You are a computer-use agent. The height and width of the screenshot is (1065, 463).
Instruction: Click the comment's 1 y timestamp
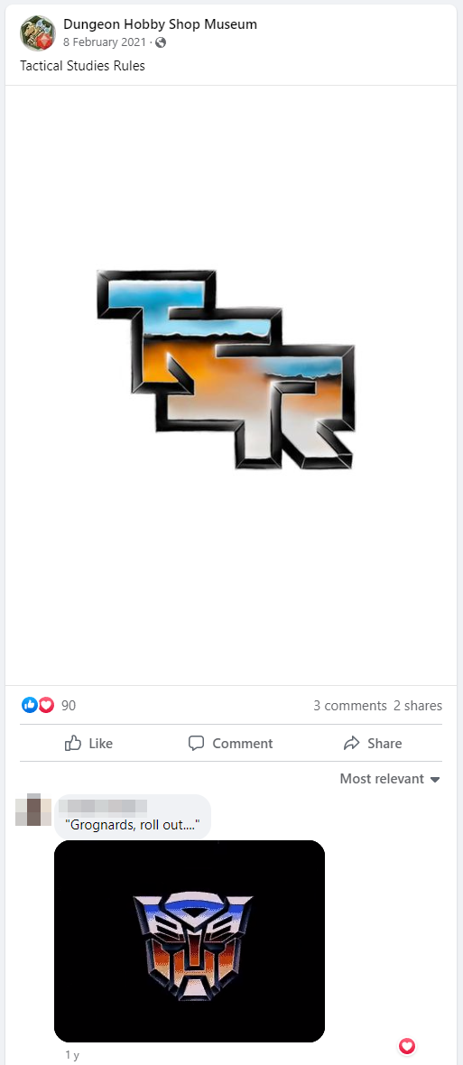(x=72, y=1055)
